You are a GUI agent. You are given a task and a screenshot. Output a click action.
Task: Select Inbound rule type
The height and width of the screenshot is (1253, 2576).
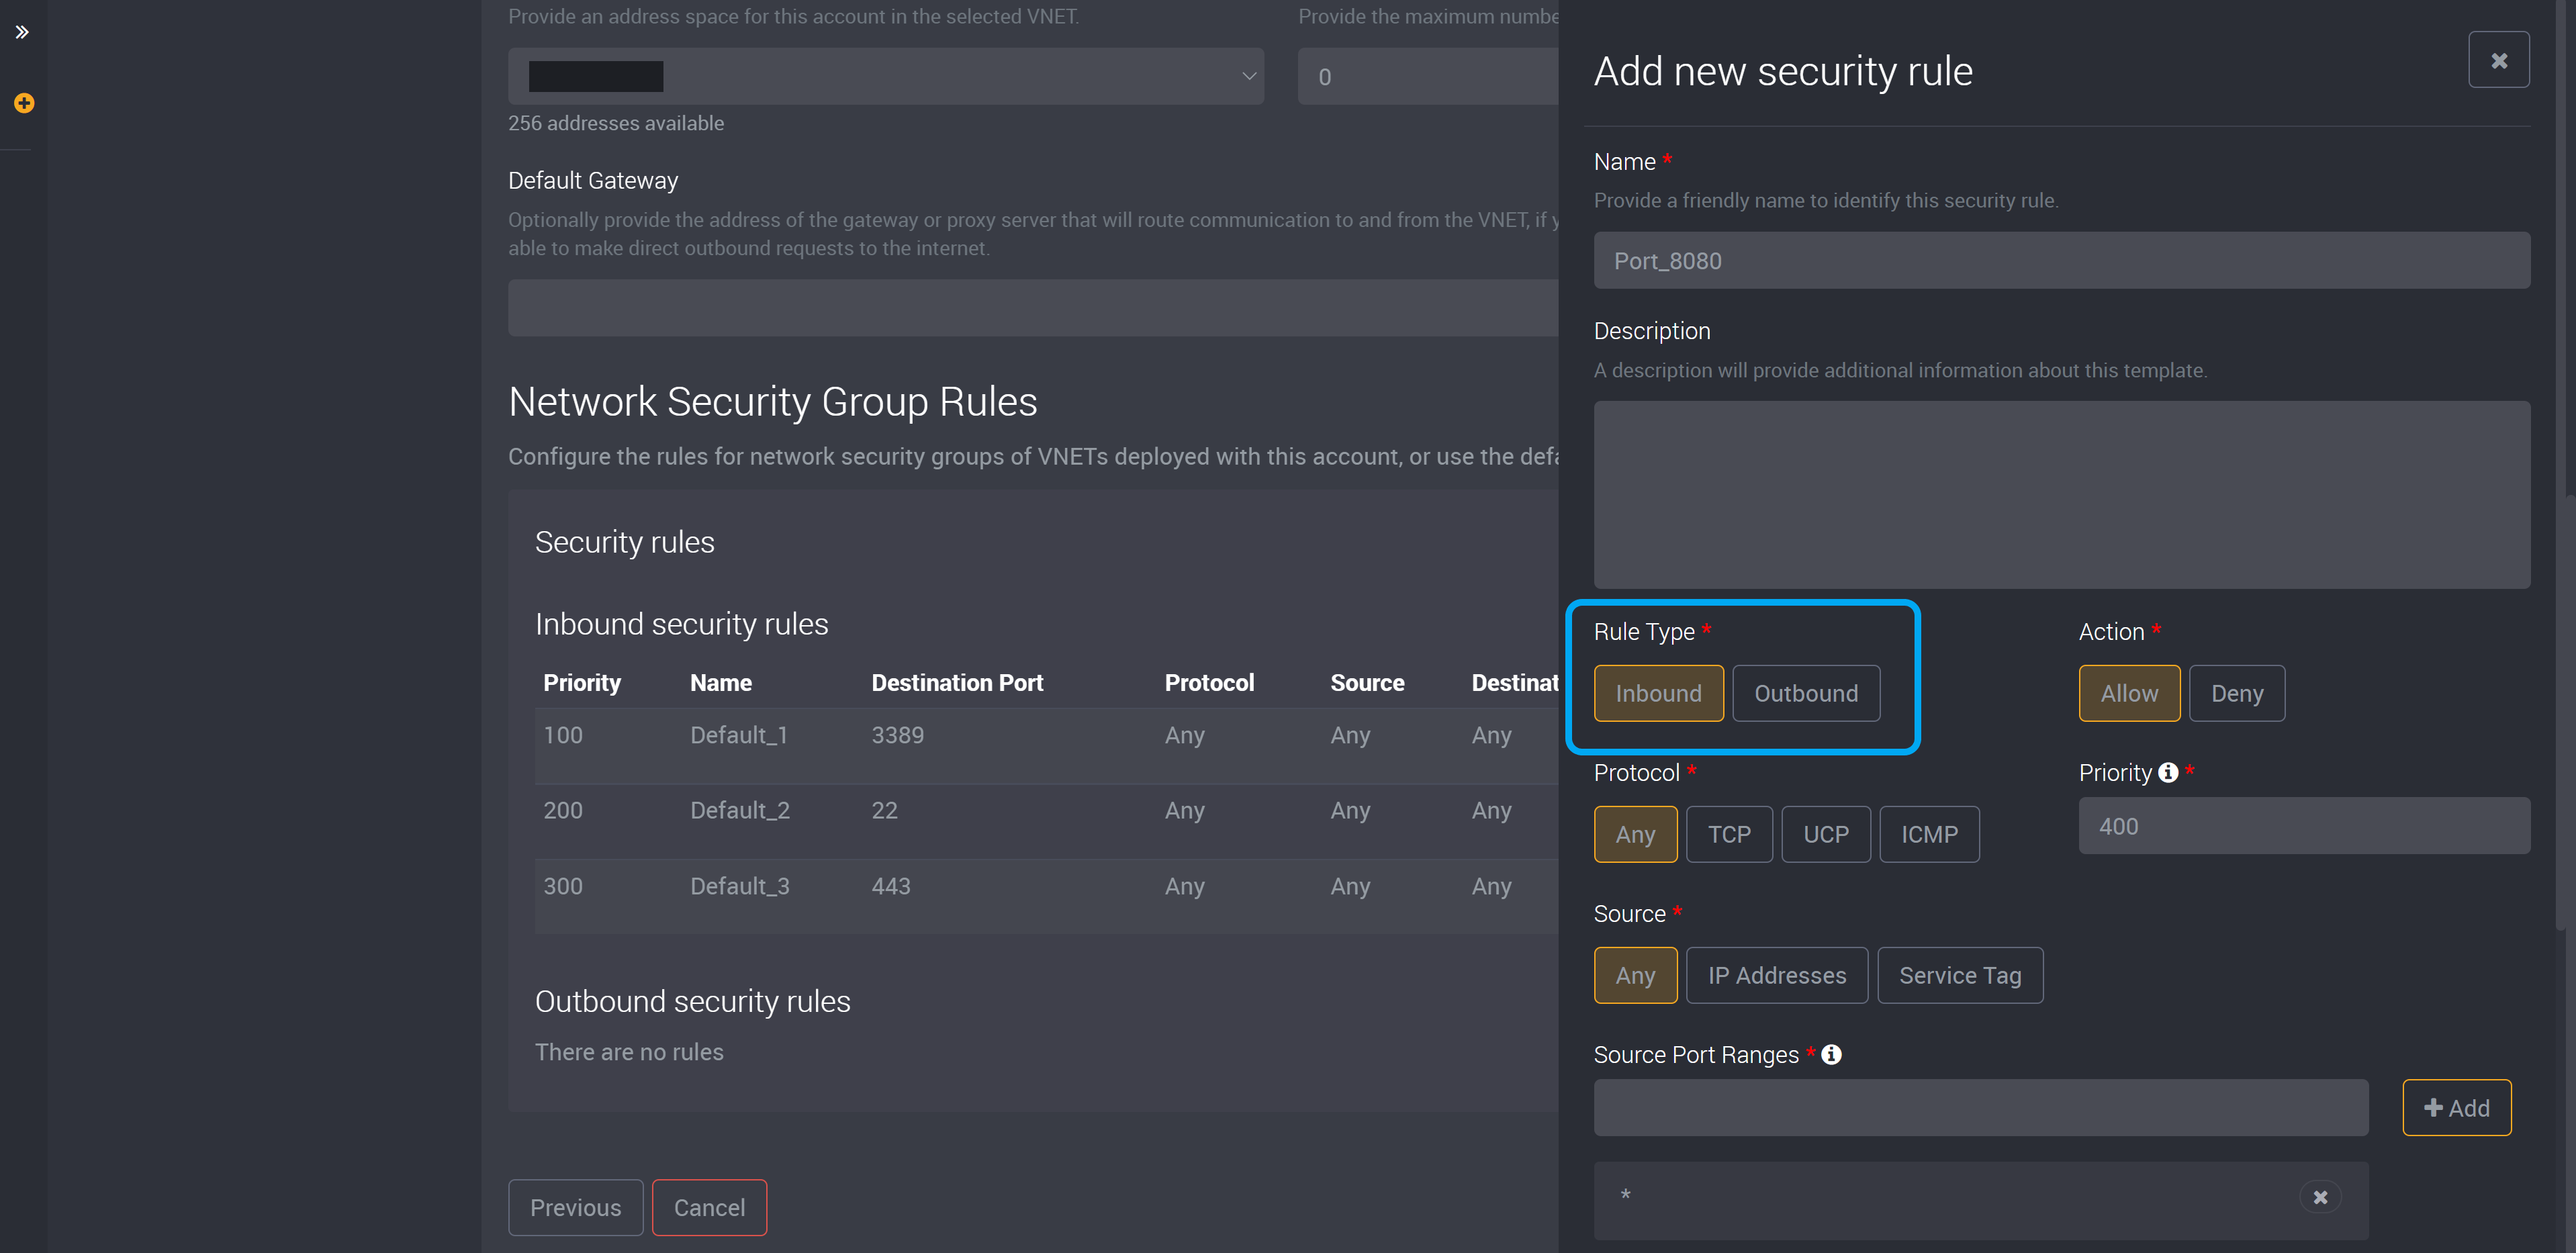[1658, 693]
